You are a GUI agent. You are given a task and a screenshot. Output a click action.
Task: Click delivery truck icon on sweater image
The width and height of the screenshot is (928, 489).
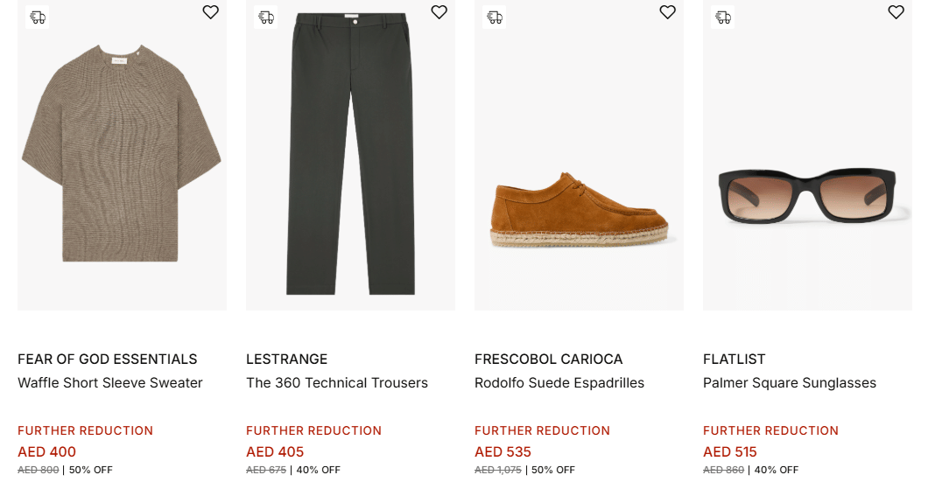[37, 17]
